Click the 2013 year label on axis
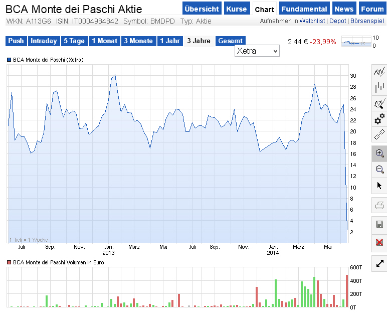387x322 pixels. [108, 253]
